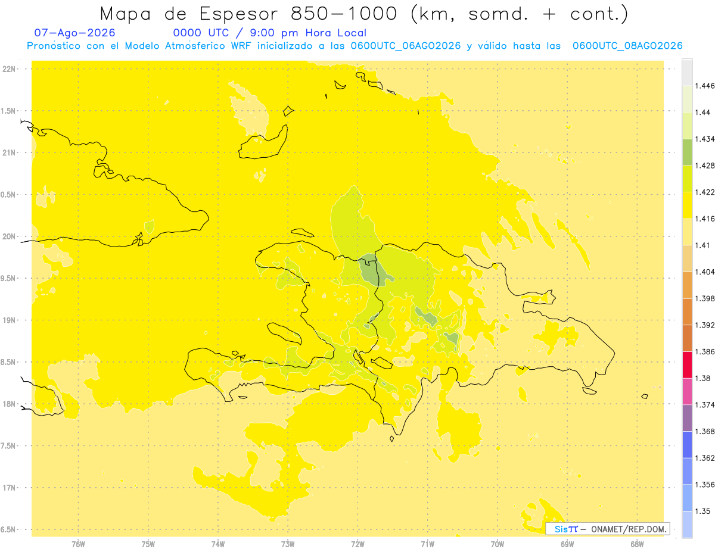Screen dimensions: 715x552
Task: Click the legend value '1.446'
Action: 705,86
